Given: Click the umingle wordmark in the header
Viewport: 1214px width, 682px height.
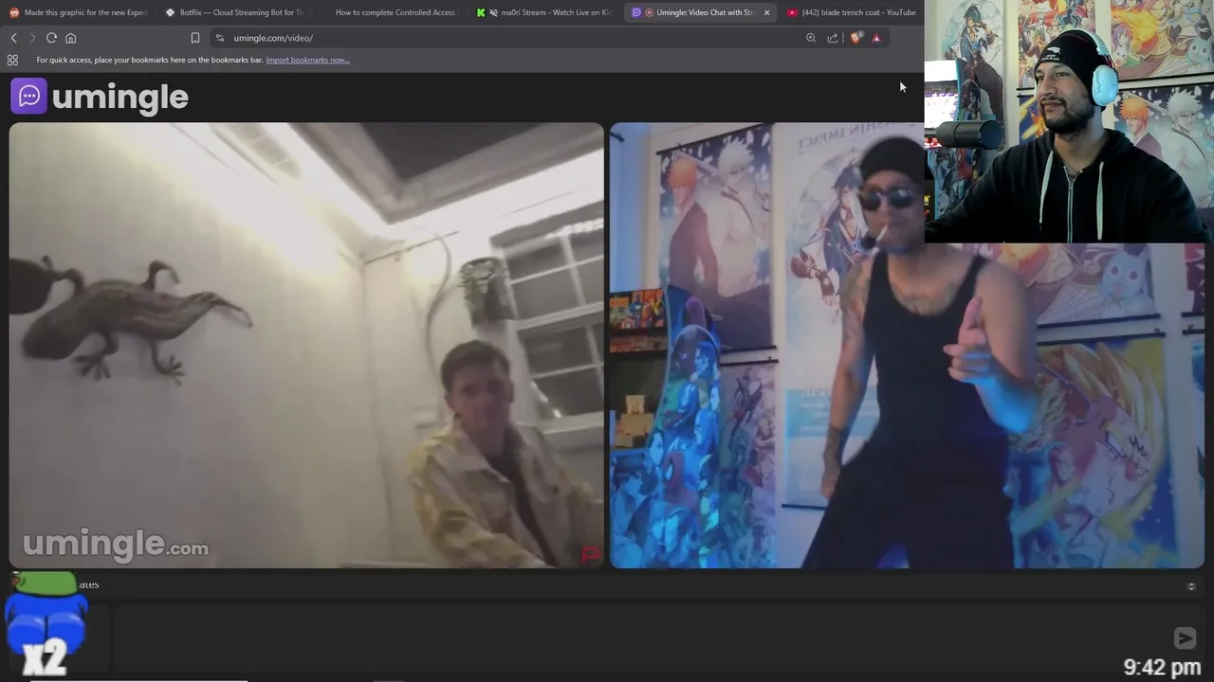Looking at the screenshot, I should 120,97.
